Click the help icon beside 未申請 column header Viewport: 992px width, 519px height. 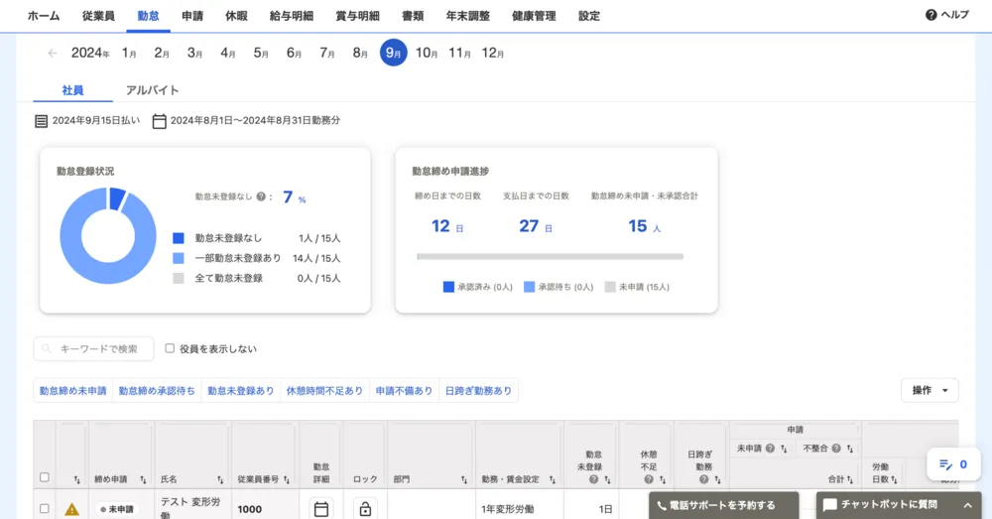tap(770, 449)
